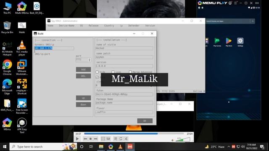Click the VLC play button

(77, 139)
